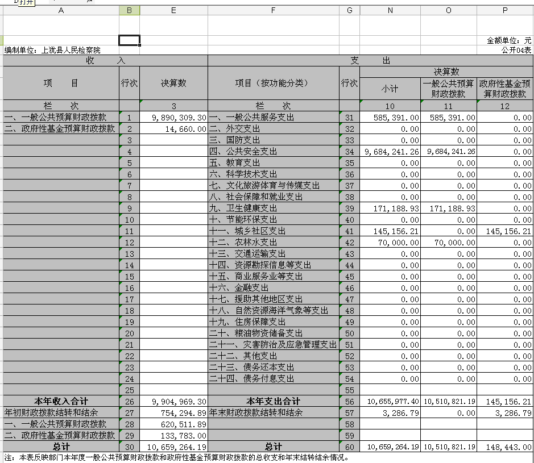The height and width of the screenshot is (463, 534).
Task: Click the '年末财政拨款结转和结余' cell
Action: coord(274,412)
